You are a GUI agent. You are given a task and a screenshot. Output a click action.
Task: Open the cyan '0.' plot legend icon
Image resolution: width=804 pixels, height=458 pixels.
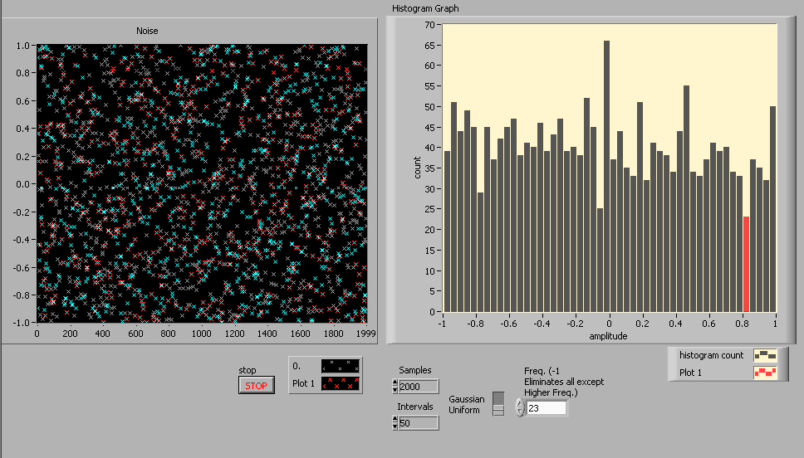pyautogui.click(x=340, y=366)
